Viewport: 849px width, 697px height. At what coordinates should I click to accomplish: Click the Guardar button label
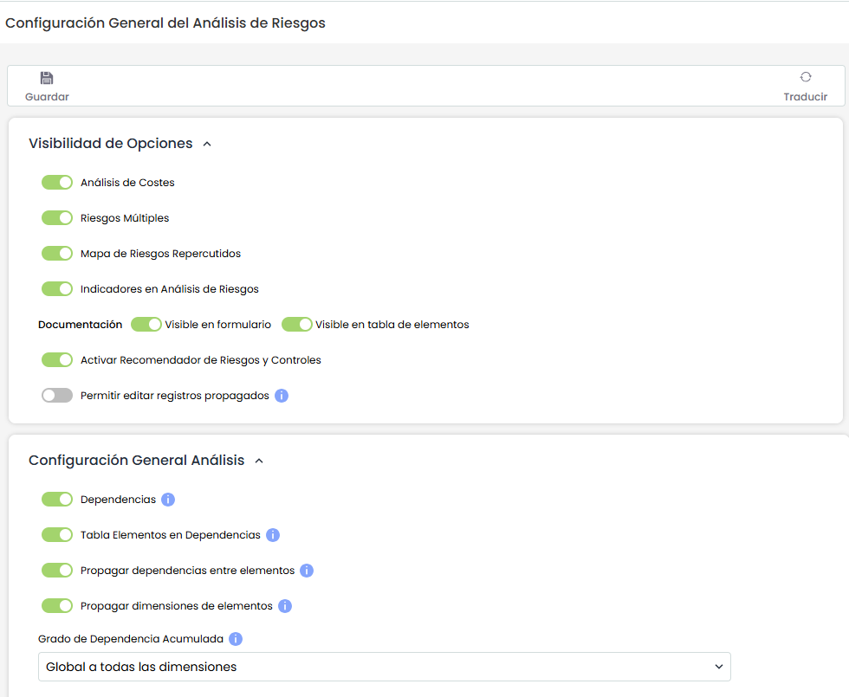(47, 97)
